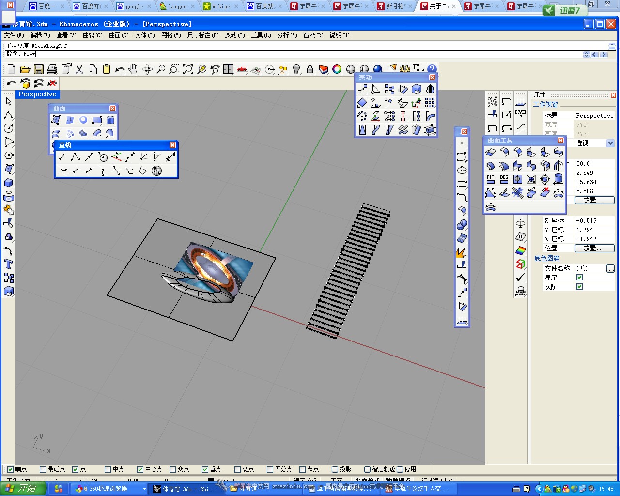Close the 直线 floating toolbar
The width and height of the screenshot is (620, 496).
[172, 145]
